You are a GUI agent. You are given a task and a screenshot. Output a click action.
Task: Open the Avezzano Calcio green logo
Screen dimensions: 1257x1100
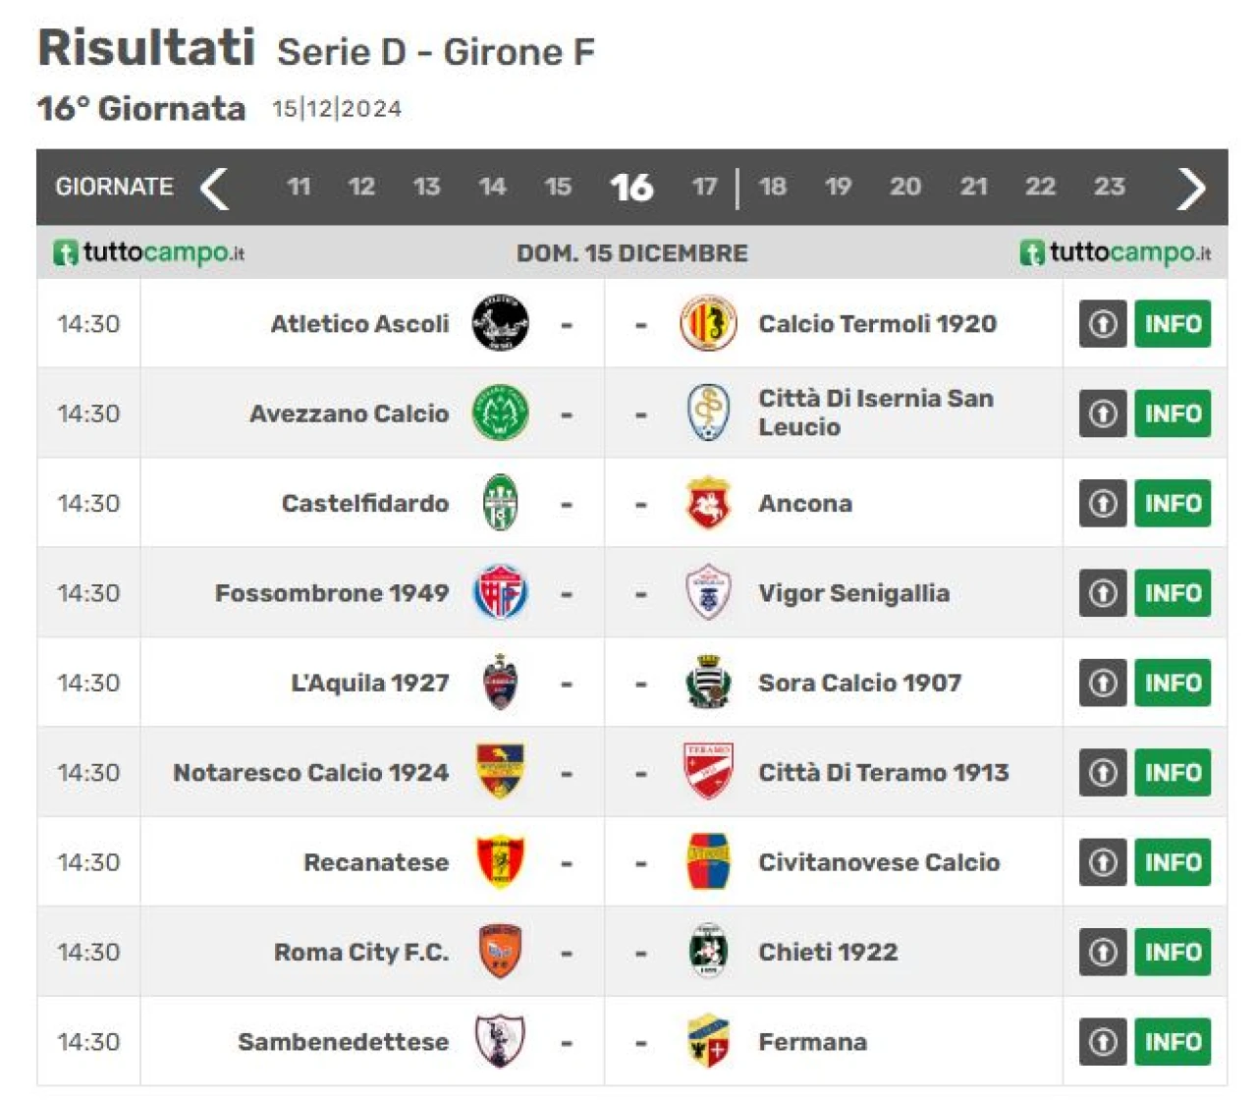[x=500, y=412]
